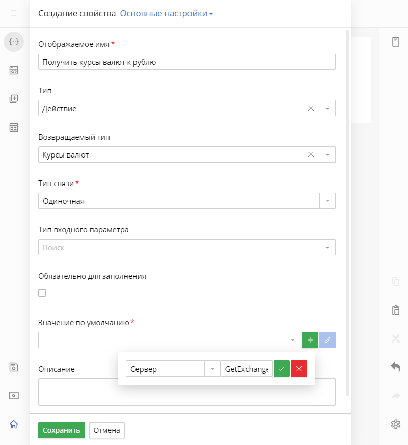Click the Отображаемое имя text field
The image size is (408, 445).
point(187,62)
